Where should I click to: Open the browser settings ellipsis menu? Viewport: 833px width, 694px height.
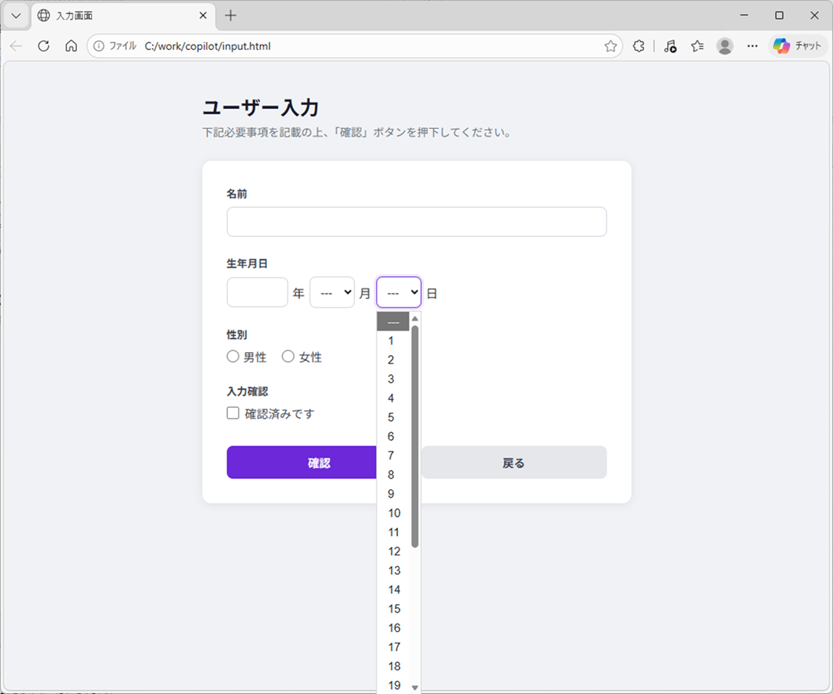click(752, 46)
